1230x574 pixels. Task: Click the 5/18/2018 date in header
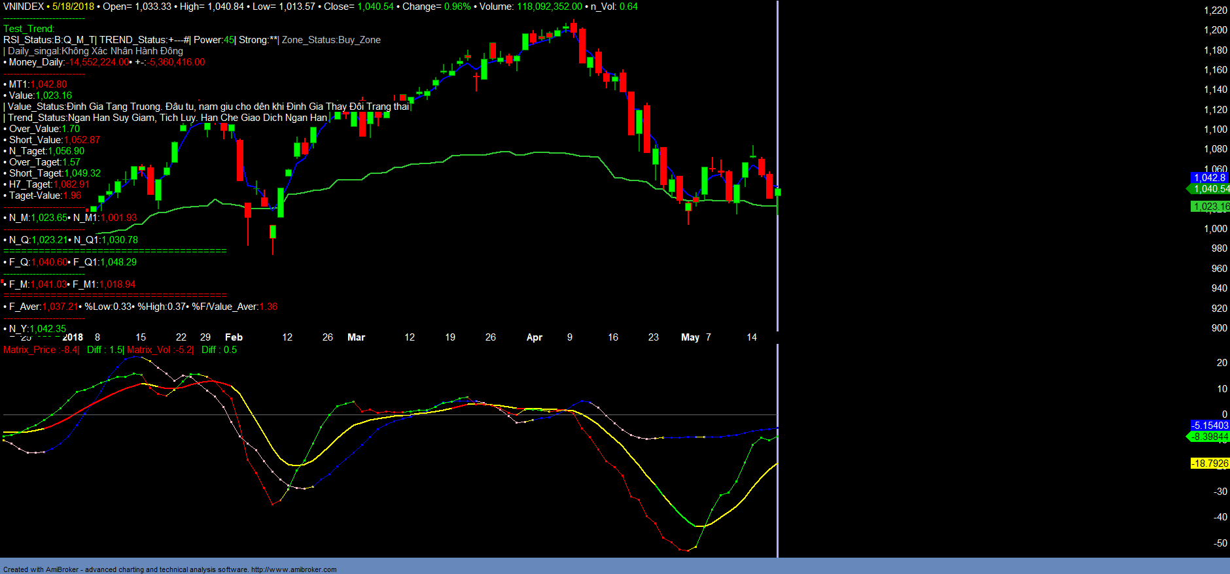coord(73,7)
